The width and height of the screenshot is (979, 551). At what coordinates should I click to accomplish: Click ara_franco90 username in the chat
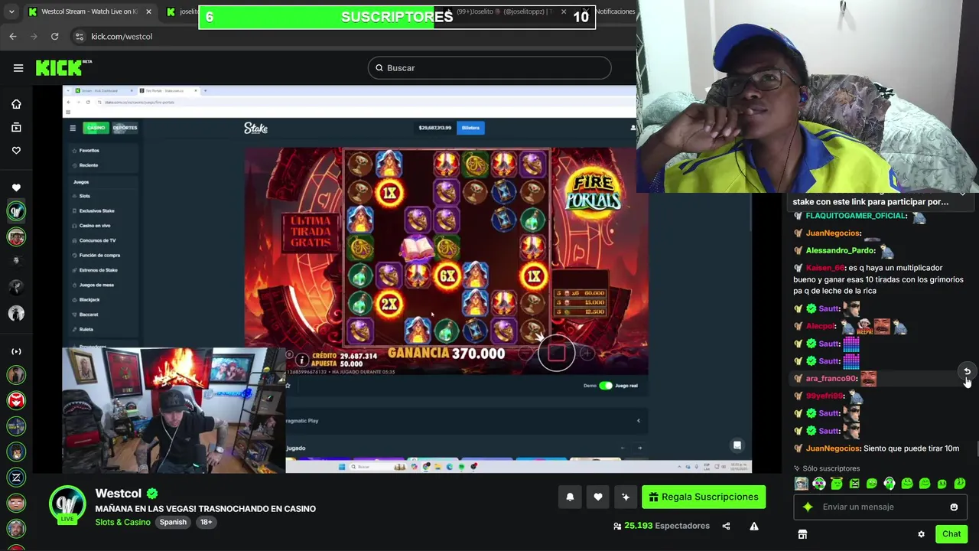click(831, 379)
